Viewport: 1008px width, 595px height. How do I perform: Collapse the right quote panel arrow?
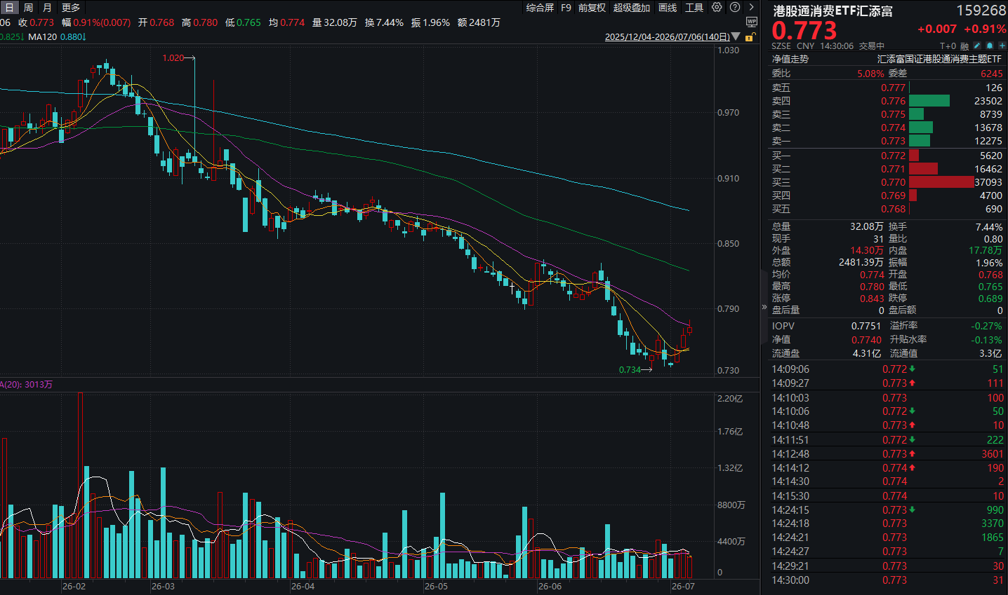[764, 307]
